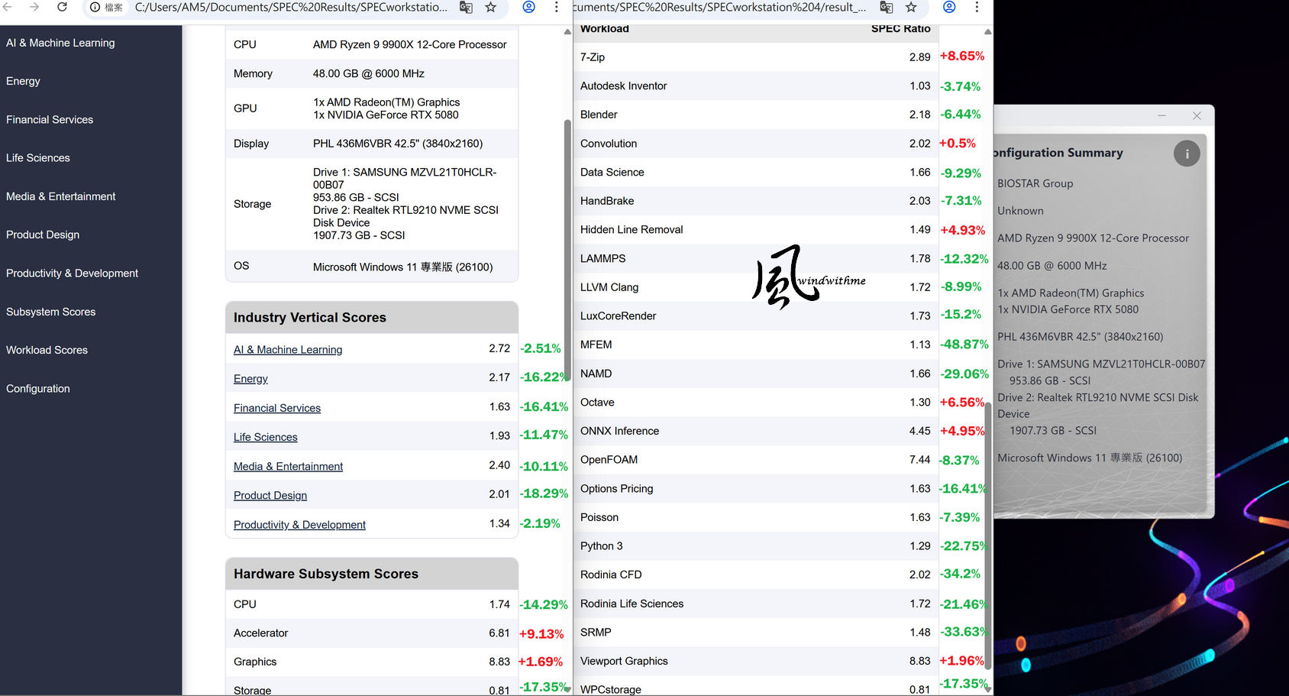Follow the Financial Services link in the scores table
The height and width of the screenshot is (696, 1289).
pos(277,408)
